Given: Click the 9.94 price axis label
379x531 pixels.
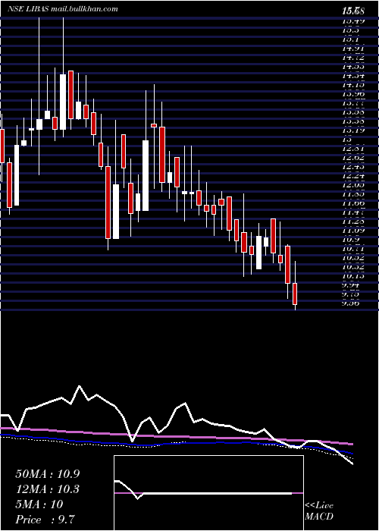Looking at the screenshot, I should click(350, 285).
